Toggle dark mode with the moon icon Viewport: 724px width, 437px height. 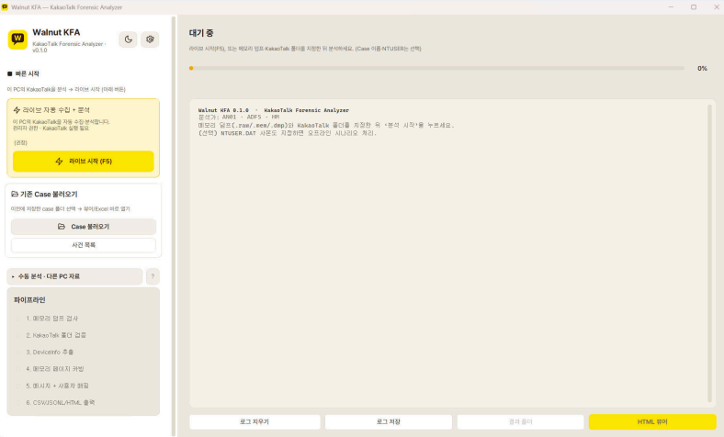point(128,39)
